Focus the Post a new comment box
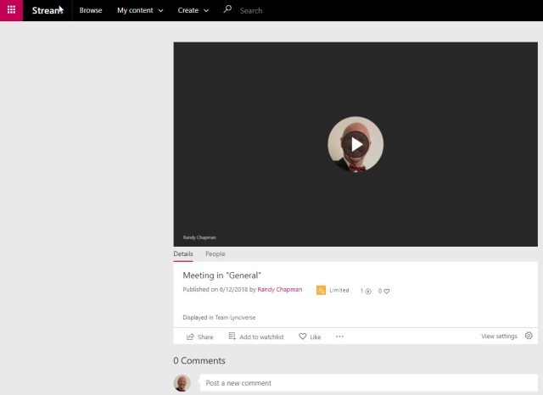Viewport: 543px width, 395px height. click(369, 383)
